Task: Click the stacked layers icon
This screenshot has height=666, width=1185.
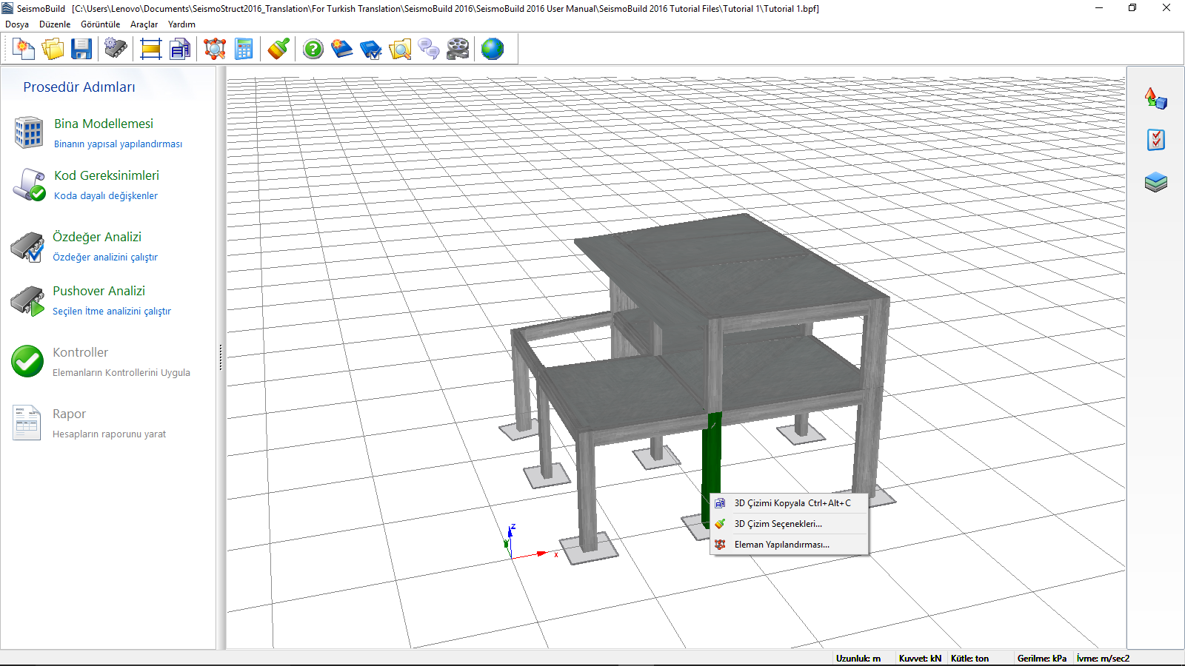Action: coord(1155,182)
